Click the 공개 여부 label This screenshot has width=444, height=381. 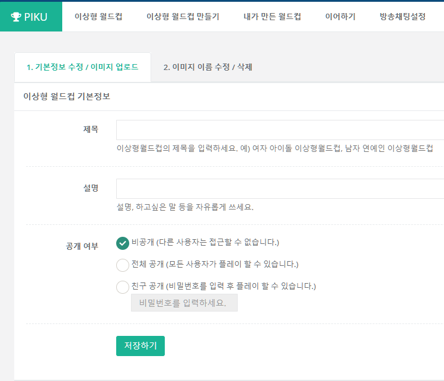pyautogui.click(x=82, y=246)
